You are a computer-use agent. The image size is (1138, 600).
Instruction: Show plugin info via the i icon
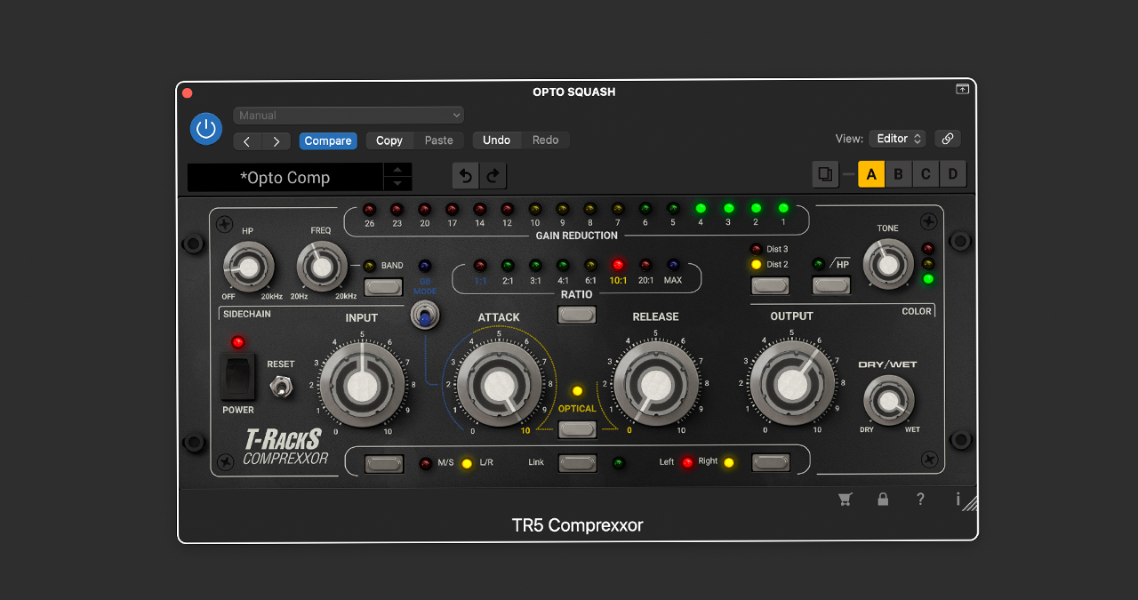click(x=958, y=500)
